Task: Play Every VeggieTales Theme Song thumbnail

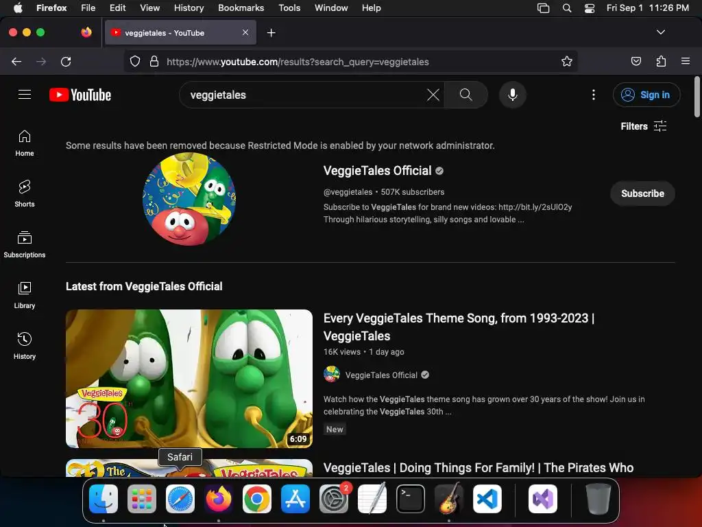Action: click(x=189, y=379)
